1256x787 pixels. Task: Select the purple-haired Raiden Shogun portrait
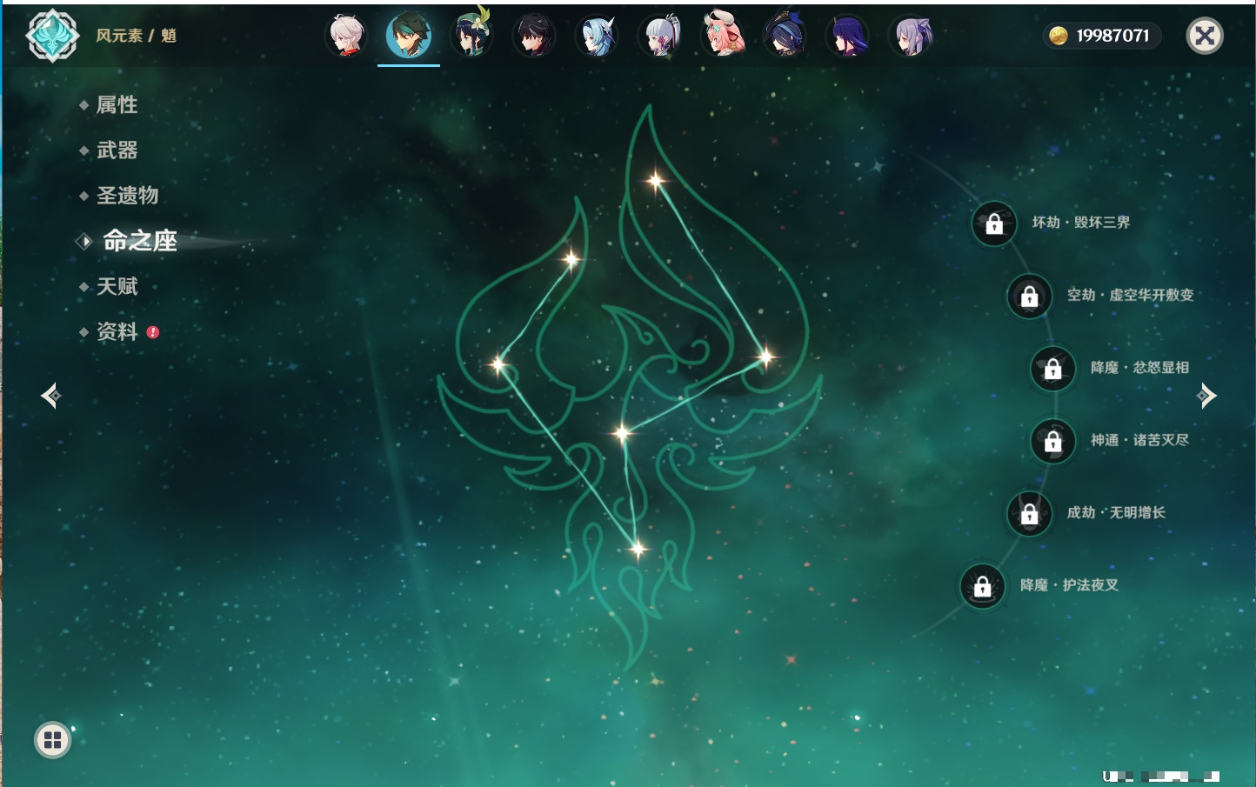849,36
